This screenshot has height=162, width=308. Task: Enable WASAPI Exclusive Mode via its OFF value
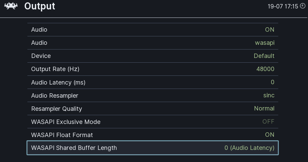pyautogui.click(x=268, y=122)
